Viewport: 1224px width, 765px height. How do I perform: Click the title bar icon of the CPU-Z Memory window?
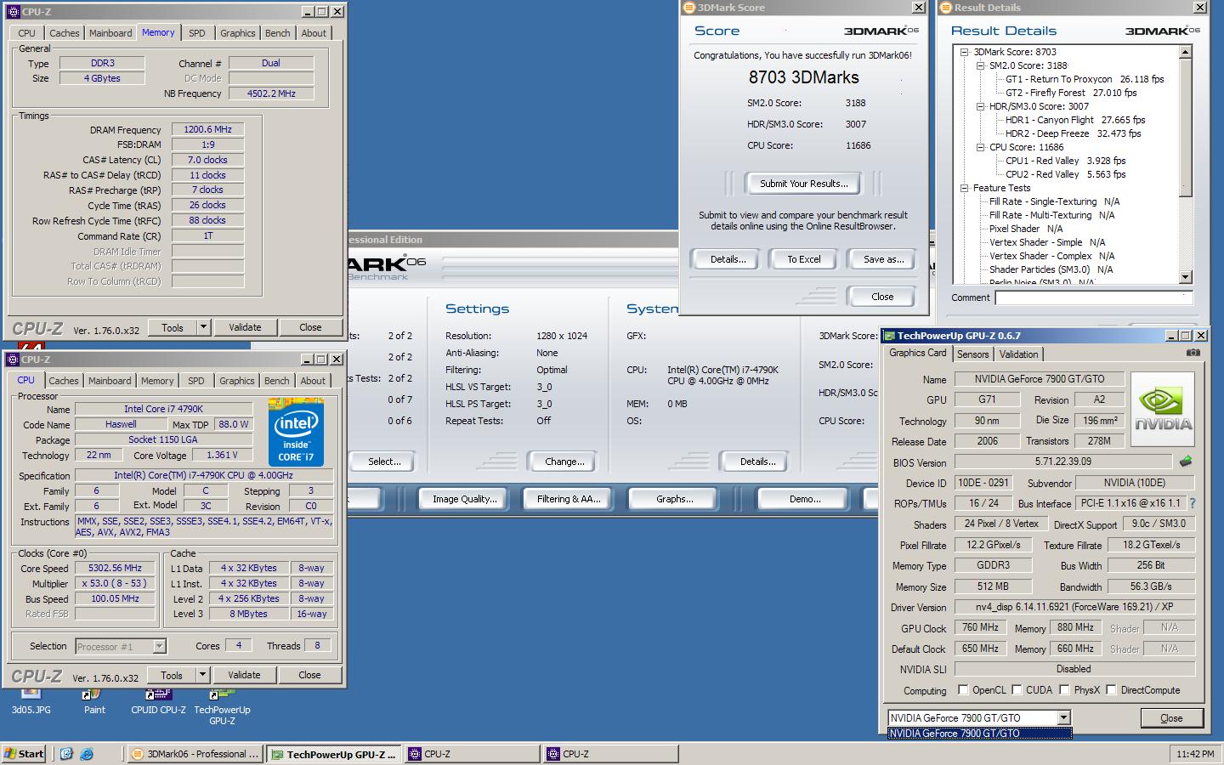pos(13,12)
